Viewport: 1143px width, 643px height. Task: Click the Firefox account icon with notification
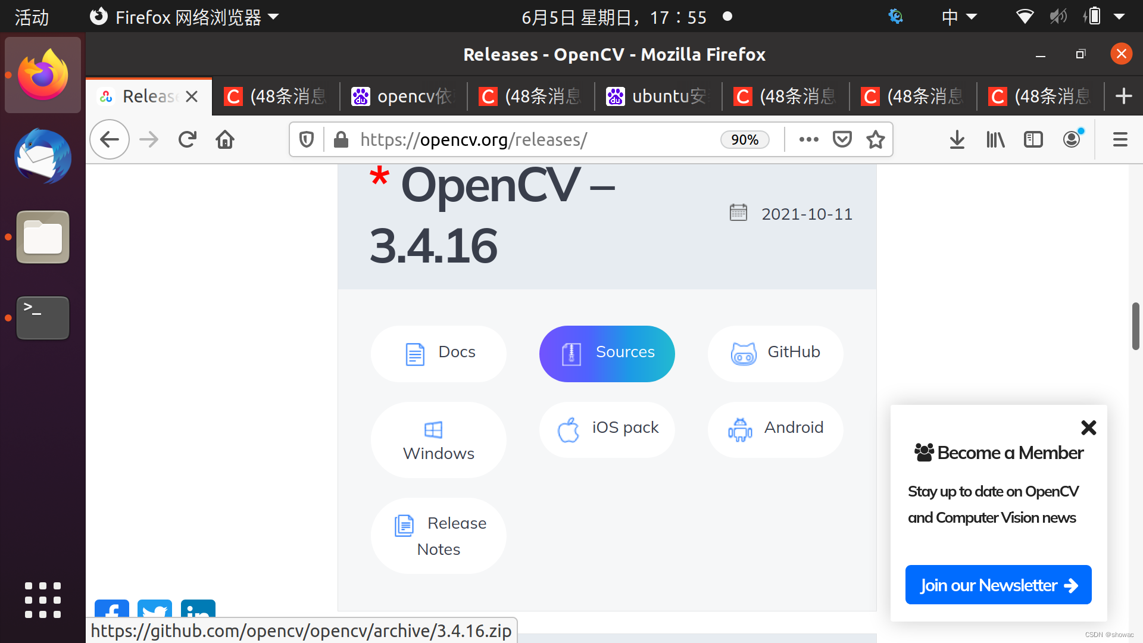click(x=1072, y=139)
